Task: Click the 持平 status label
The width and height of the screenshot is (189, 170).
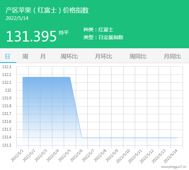Action: point(64,33)
